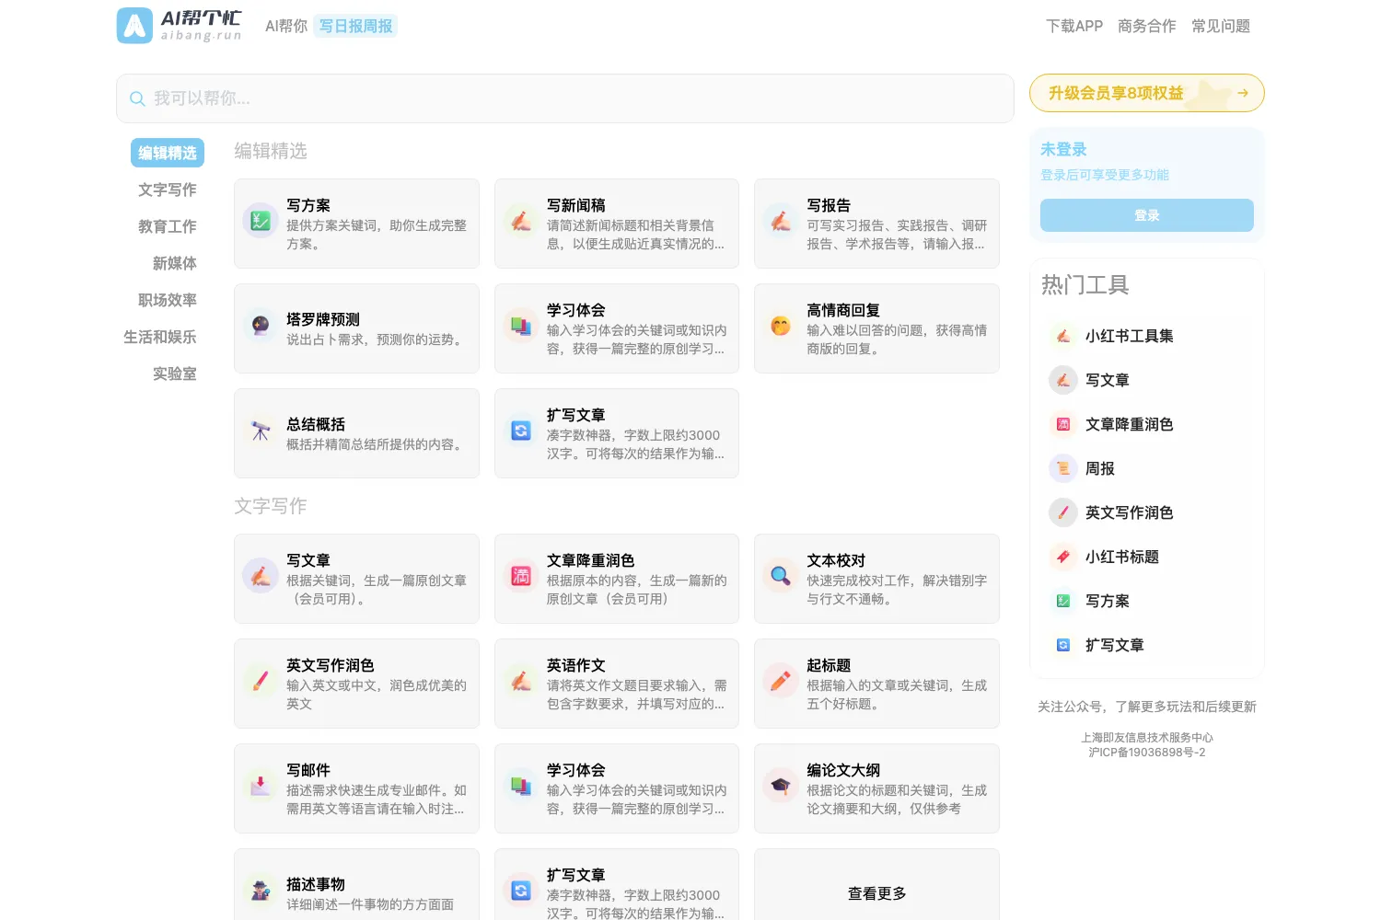Click the 文章降重润色 icon in 热门工具
This screenshot has height=920, width=1381.
[x=1063, y=424]
